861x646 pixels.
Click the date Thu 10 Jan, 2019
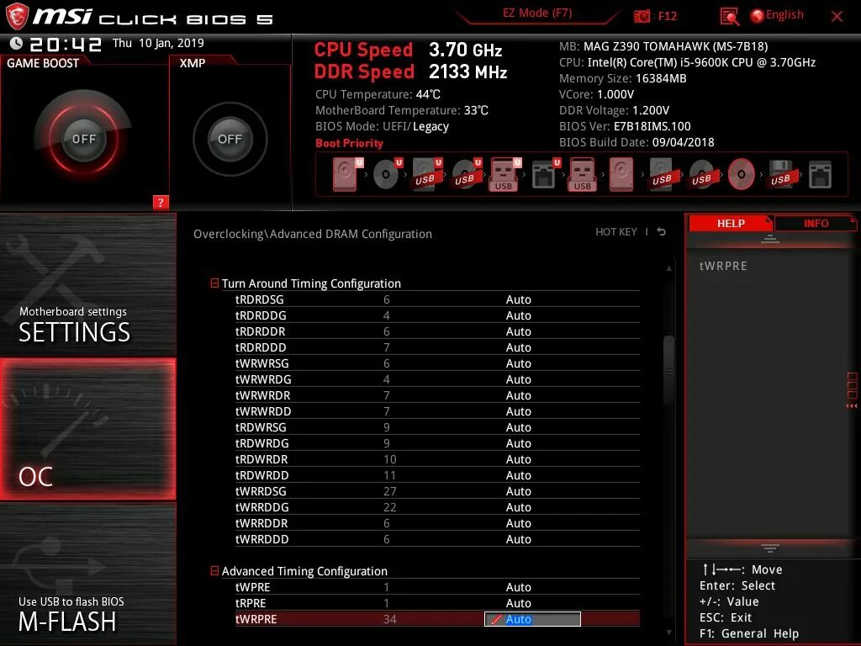point(158,43)
